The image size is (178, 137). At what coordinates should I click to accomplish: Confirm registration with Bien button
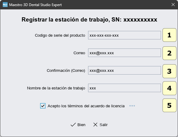[78, 125]
